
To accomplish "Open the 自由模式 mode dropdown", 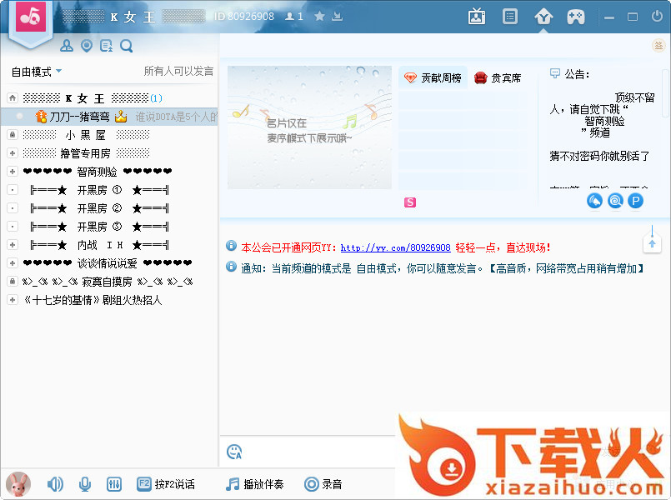I will click(x=37, y=72).
